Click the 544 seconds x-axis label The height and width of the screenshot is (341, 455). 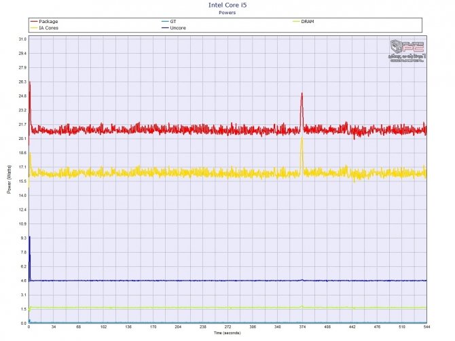[x=426, y=327]
